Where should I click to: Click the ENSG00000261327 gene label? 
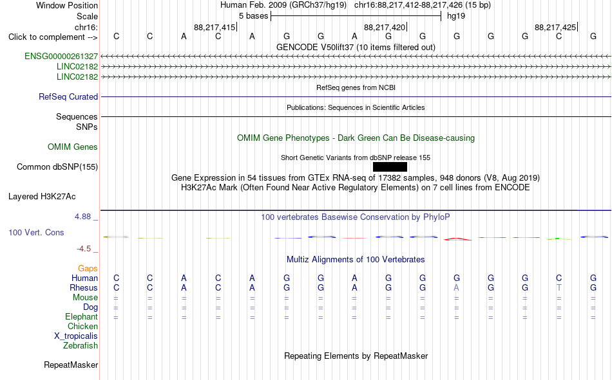pyautogui.click(x=61, y=56)
